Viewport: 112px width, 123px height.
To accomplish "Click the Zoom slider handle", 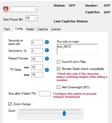I will click(x=64, y=113).
